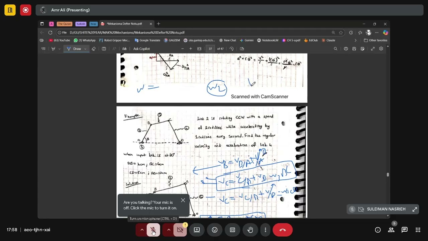The height and width of the screenshot is (241, 428).
Task: Search within the PDF document
Action: [x=336, y=49]
